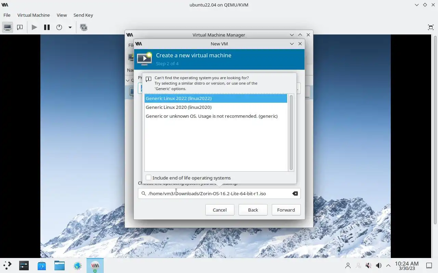
Task: Open the user tray icon in the guest
Action: [348, 265]
